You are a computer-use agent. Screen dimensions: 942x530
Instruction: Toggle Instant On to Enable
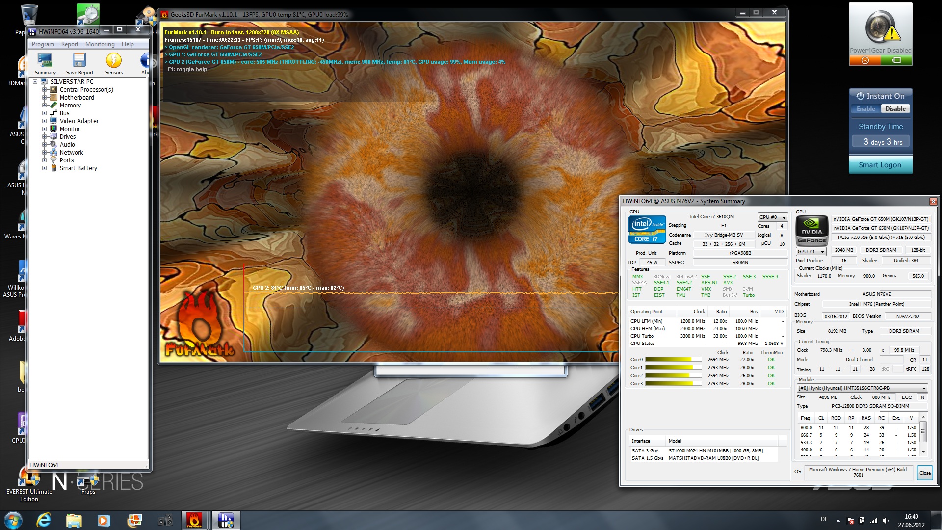coord(865,109)
